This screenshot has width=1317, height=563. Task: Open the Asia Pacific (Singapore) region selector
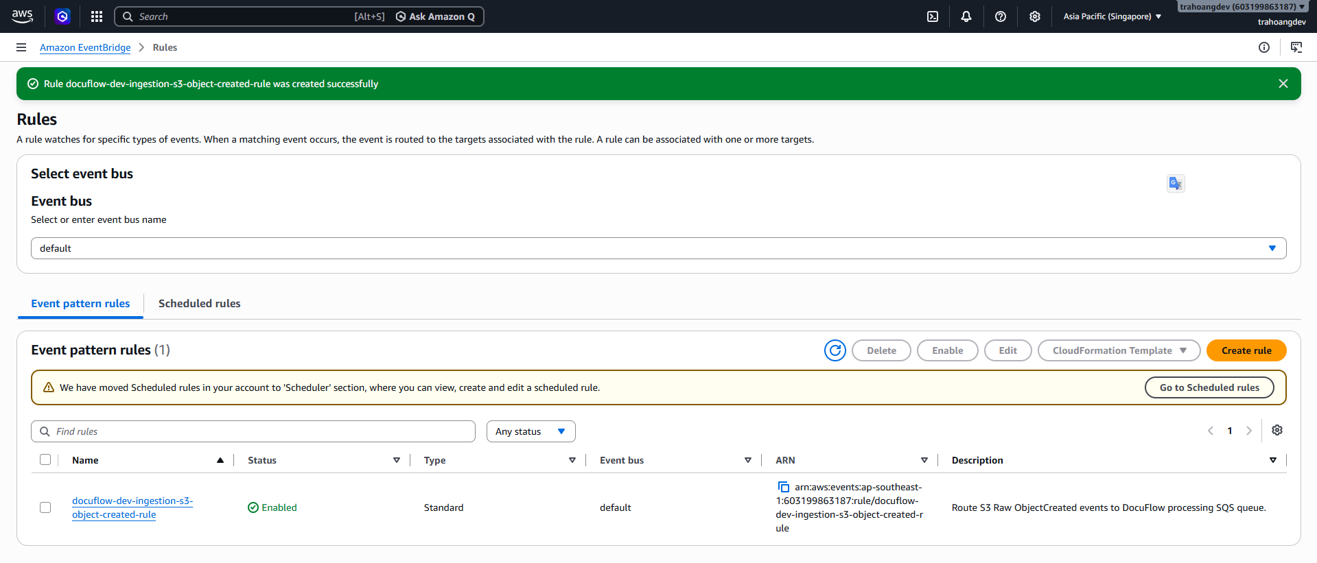[x=1112, y=16]
